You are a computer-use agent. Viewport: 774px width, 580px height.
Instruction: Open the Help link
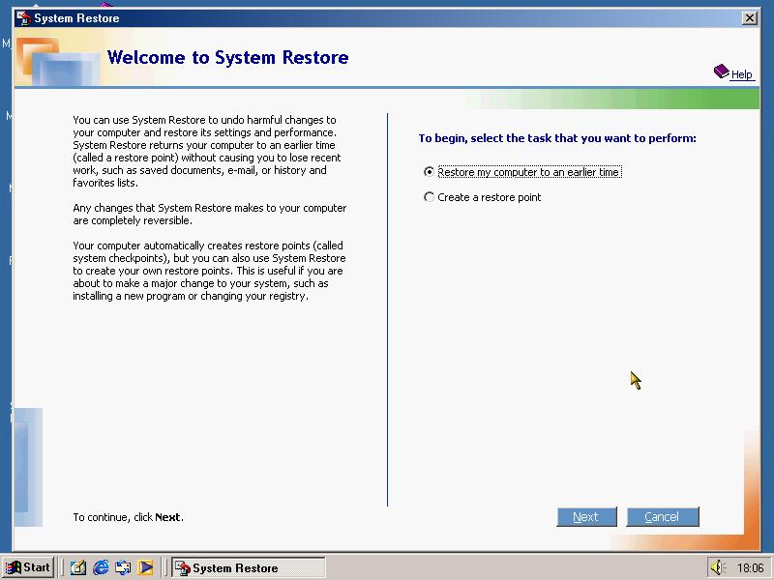coord(741,74)
